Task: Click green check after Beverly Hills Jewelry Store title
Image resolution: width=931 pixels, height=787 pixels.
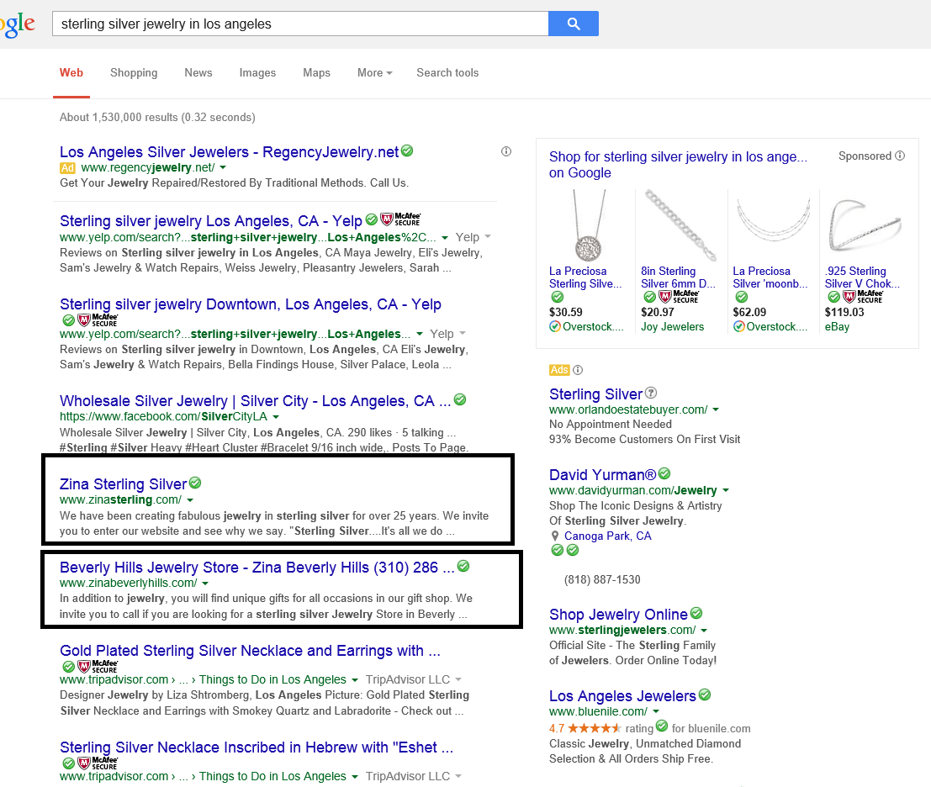Action: tap(463, 566)
